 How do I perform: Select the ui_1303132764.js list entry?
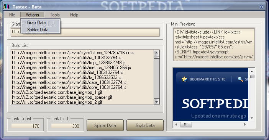point(67,58)
